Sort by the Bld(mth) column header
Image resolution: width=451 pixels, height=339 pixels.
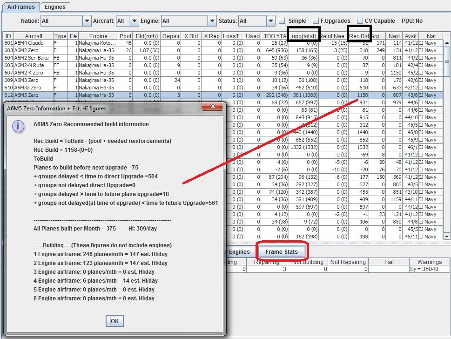point(147,36)
